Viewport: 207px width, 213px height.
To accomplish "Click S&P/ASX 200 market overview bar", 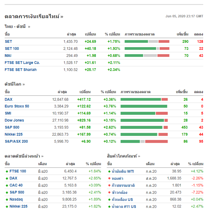I will 144,141.
